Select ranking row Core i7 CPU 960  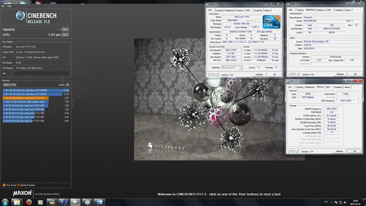pyautogui.click(x=36, y=117)
